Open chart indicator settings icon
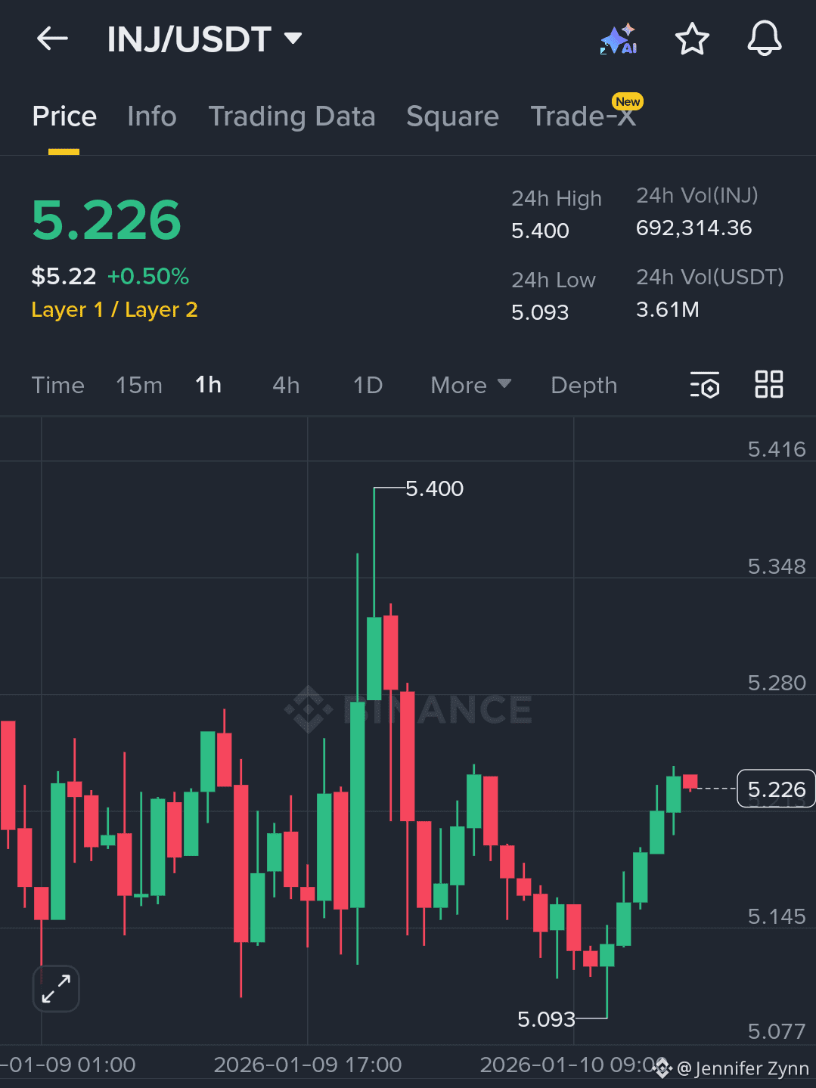 tap(704, 385)
